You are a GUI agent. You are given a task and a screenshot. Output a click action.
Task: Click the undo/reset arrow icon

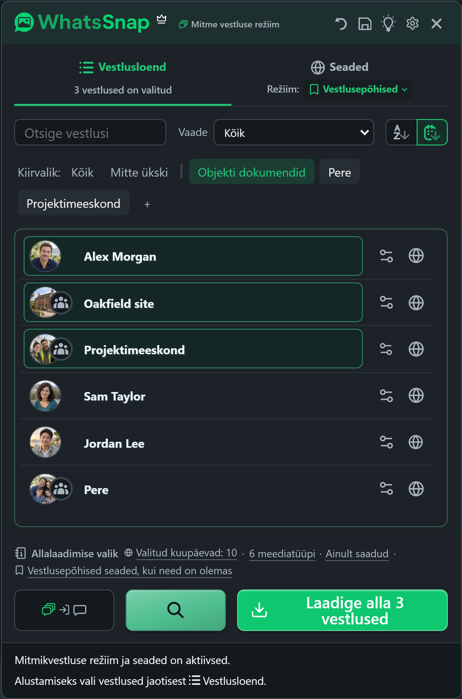(341, 24)
